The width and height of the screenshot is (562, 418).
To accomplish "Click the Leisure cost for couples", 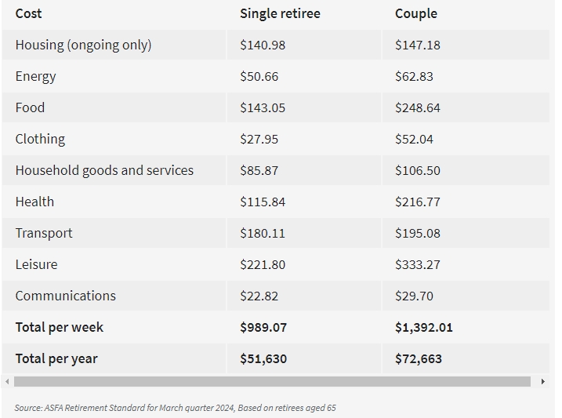I will click(418, 264).
